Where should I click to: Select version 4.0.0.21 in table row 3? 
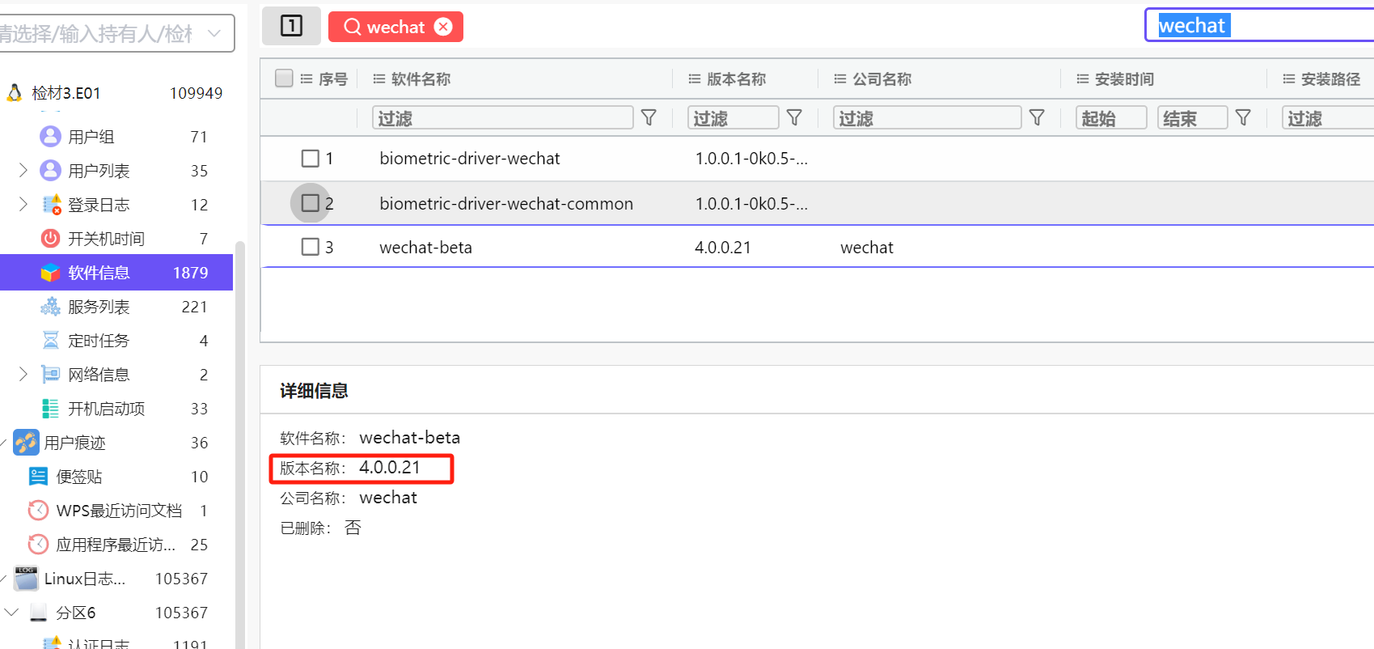[x=722, y=247]
